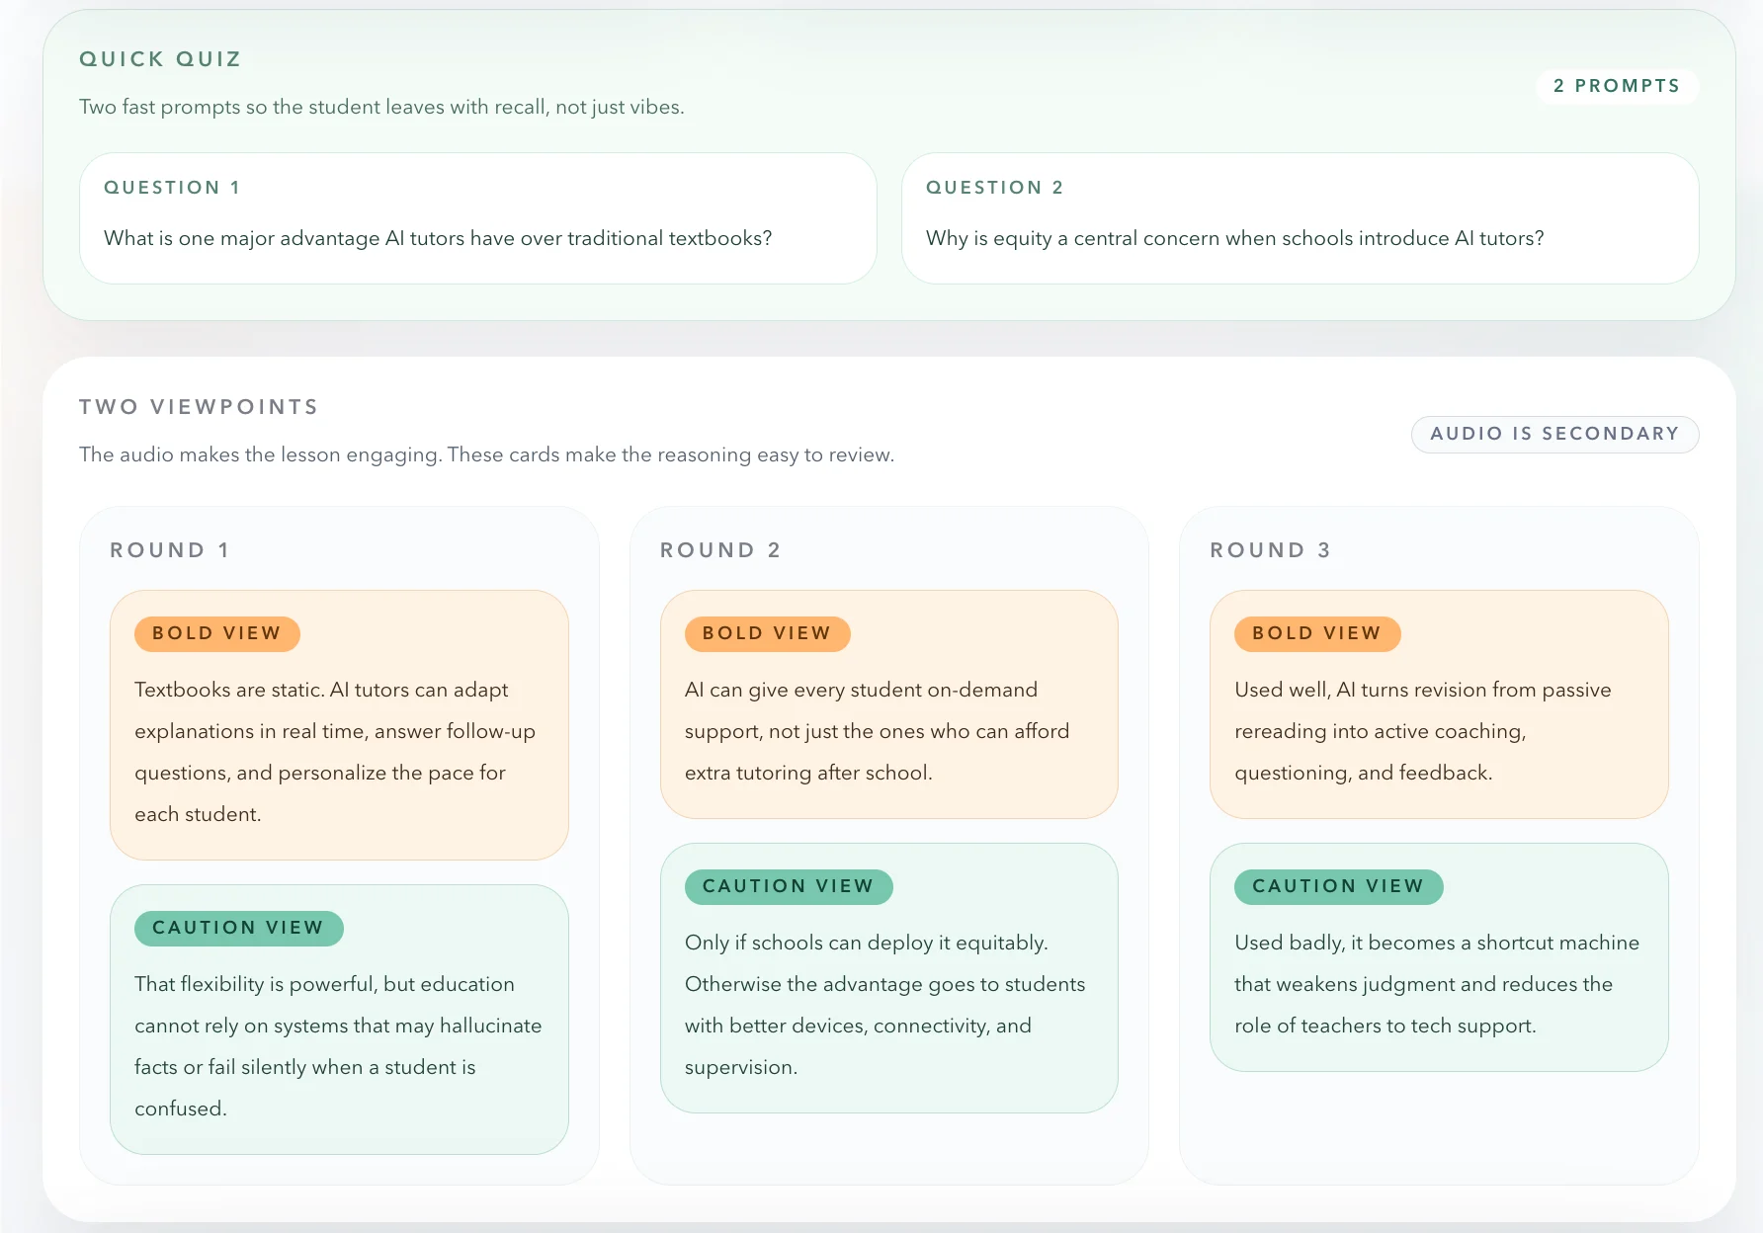The height and width of the screenshot is (1233, 1763).
Task: Click the 'Two fast prompts' subtitle
Action: tap(381, 107)
